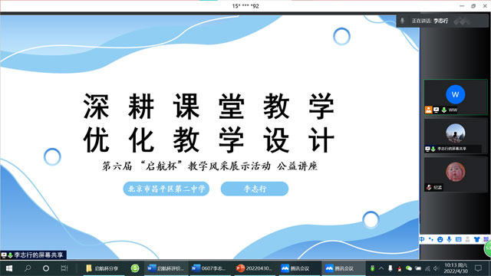Click the first 腾讯会议 taskbar button
Screen dimensions: 491x276
coord(296,268)
